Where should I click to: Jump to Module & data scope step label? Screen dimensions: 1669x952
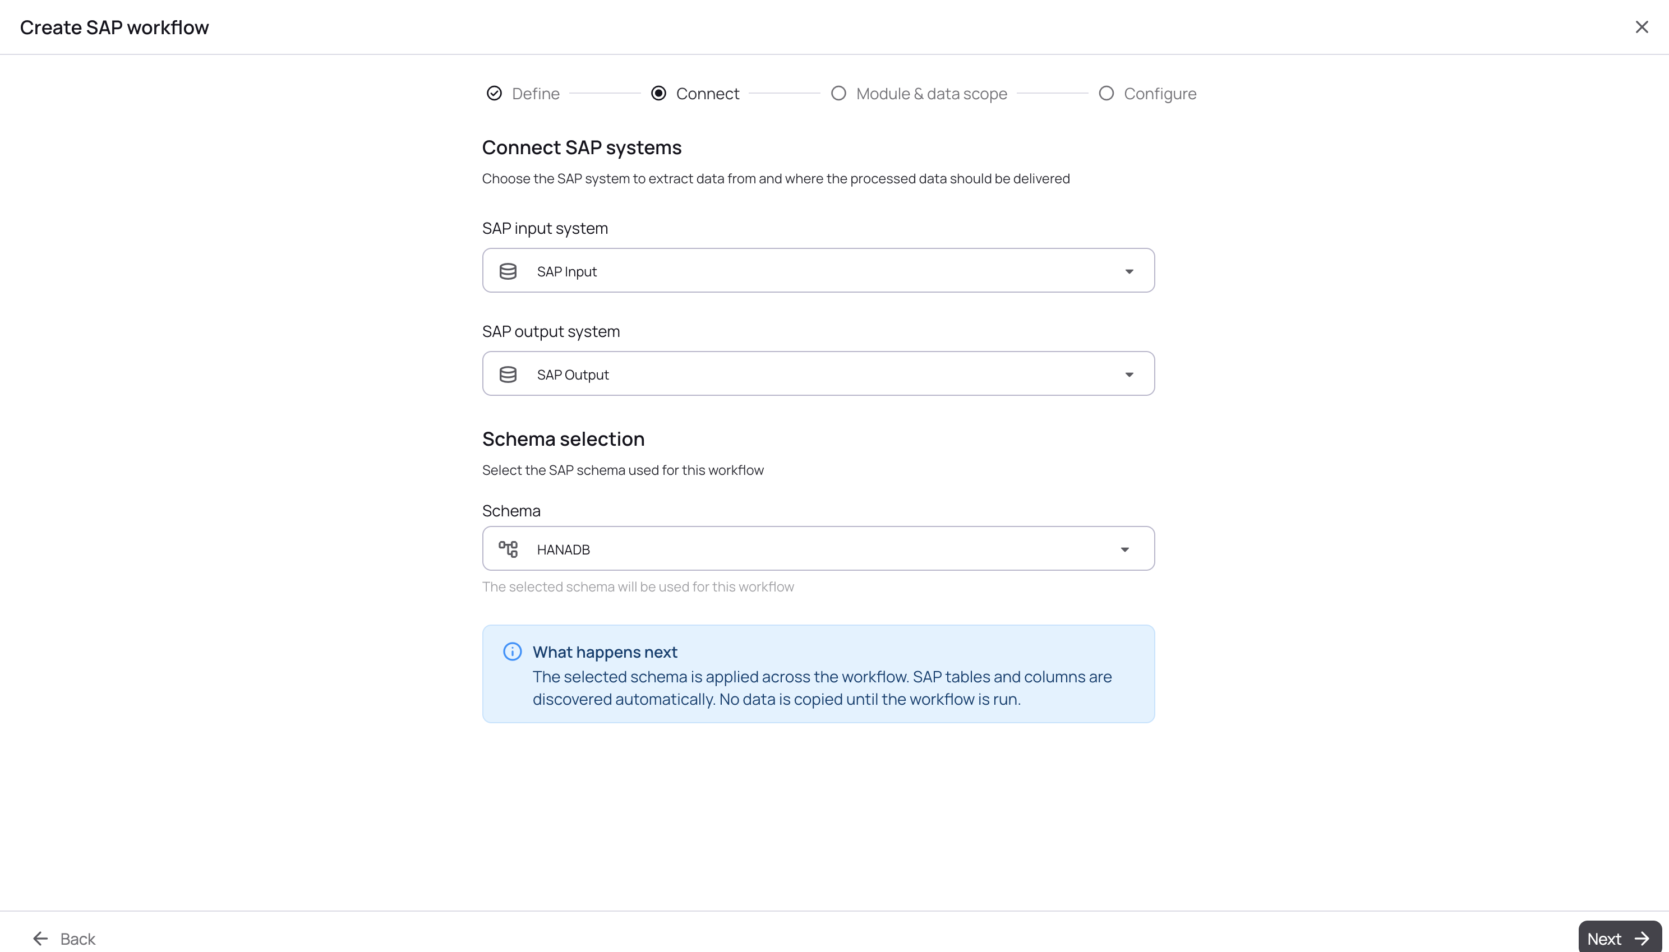pyautogui.click(x=932, y=94)
